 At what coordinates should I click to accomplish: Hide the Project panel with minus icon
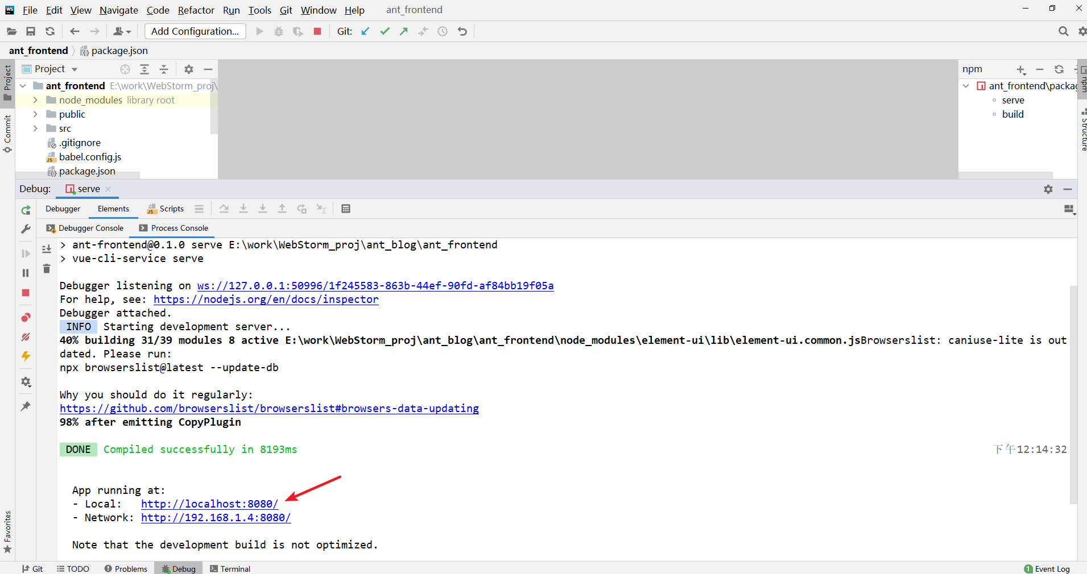click(x=208, y=69)
